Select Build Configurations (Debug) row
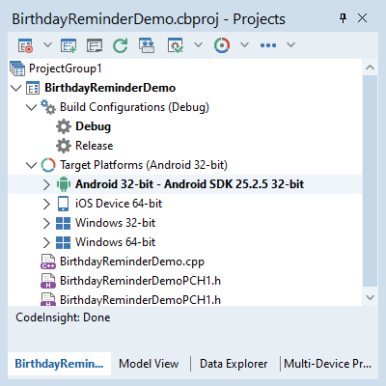386x386 pixels. coord(134,107)
